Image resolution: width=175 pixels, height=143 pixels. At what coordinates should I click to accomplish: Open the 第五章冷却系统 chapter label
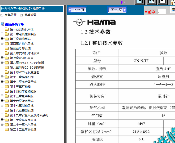tap(20, 48)
